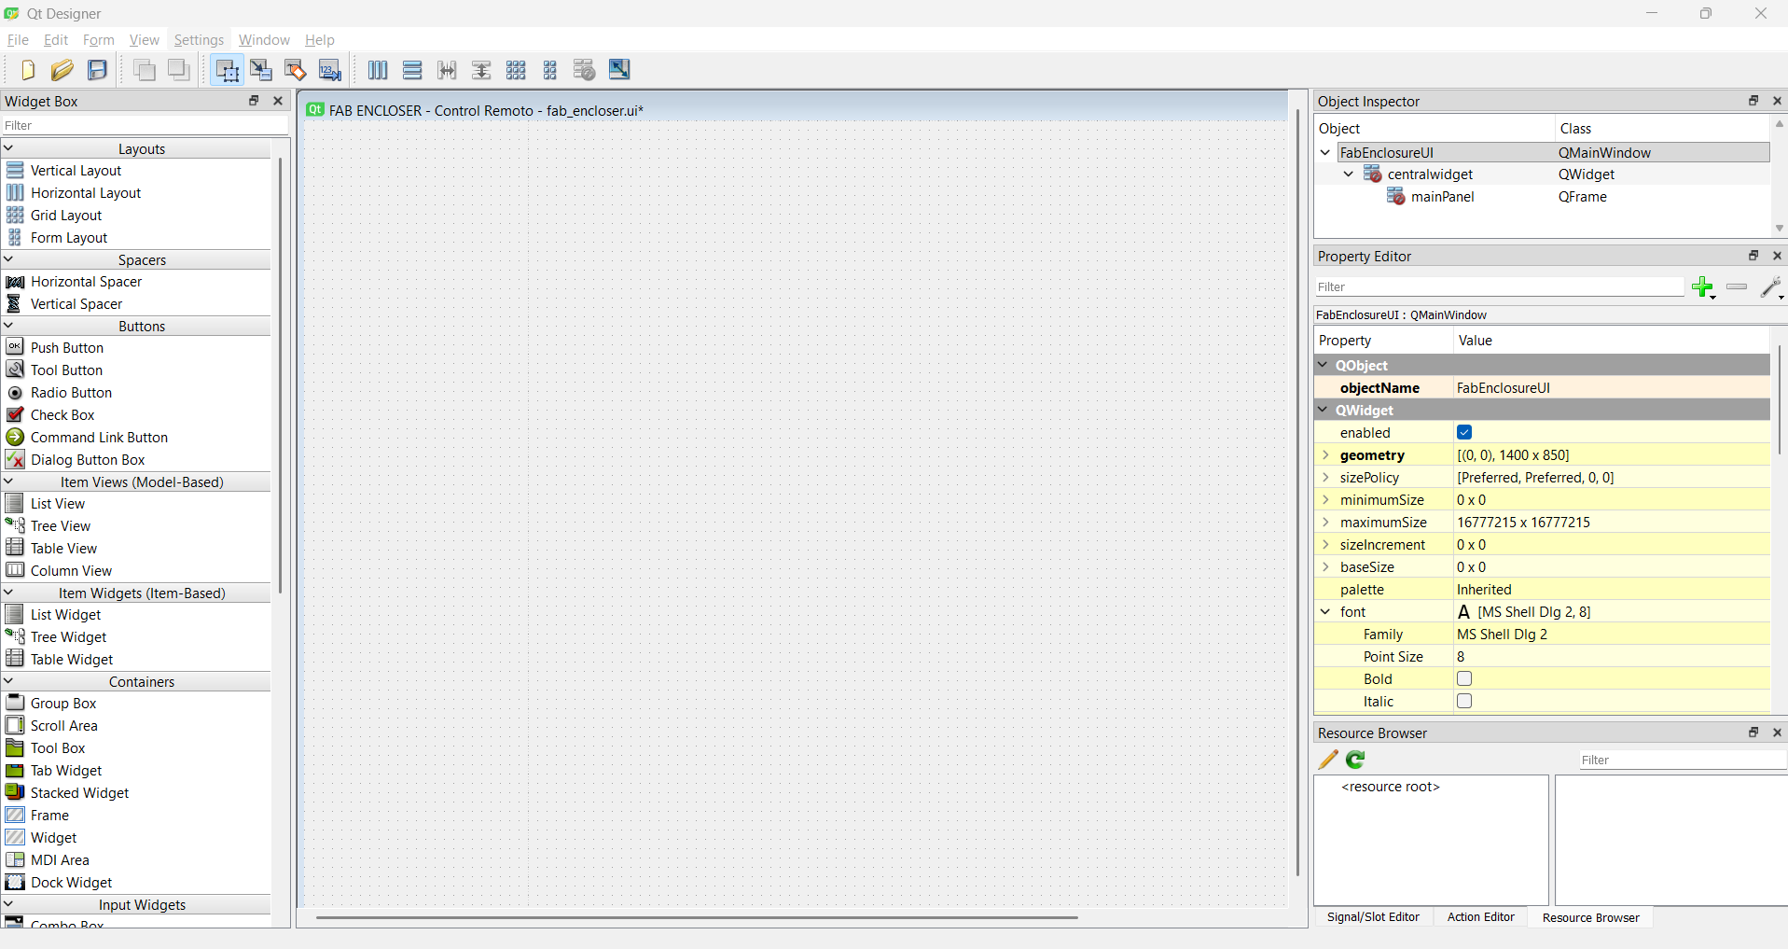Open the Window menu
This screenshot has width=1788, height=949.
[x=264, y=40]
